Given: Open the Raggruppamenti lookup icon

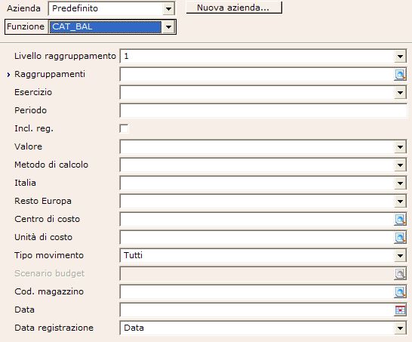Looking at the screenshot, I should [x=400, y=75].
